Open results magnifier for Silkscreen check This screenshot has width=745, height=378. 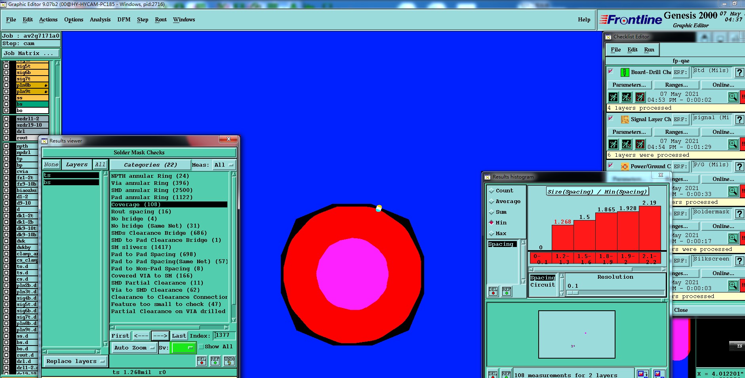click(733, 285)
